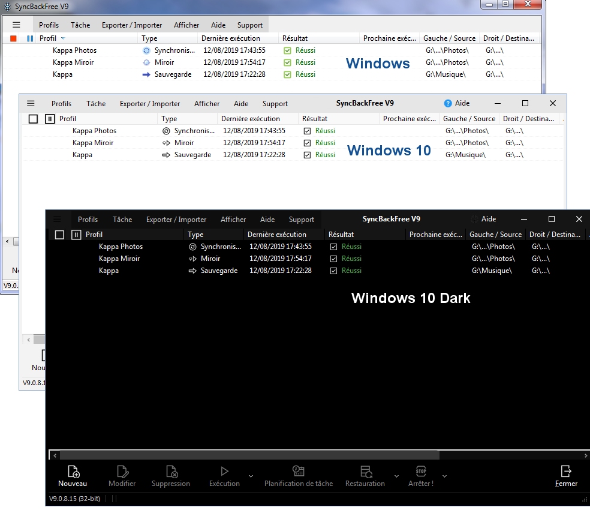Open Planification de tâche in dark toolbar
Image resolution: width=590 pixels, height=510 pixels.
coord(299,471)
